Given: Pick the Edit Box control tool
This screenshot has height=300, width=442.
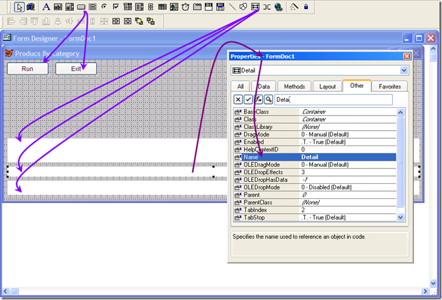Looking at the screenshot, I should point(70,7).
